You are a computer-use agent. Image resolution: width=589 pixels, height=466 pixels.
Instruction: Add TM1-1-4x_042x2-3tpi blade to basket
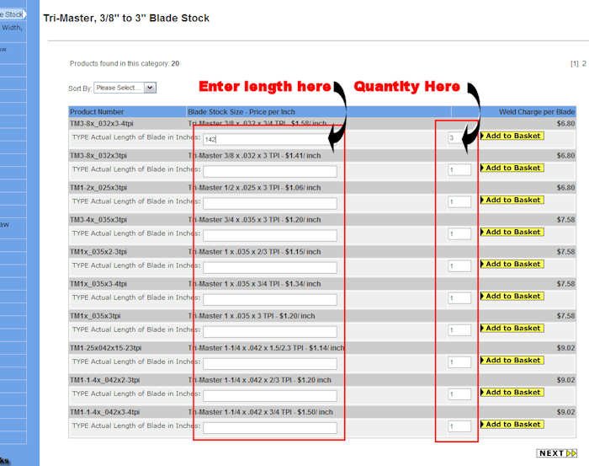512,393
